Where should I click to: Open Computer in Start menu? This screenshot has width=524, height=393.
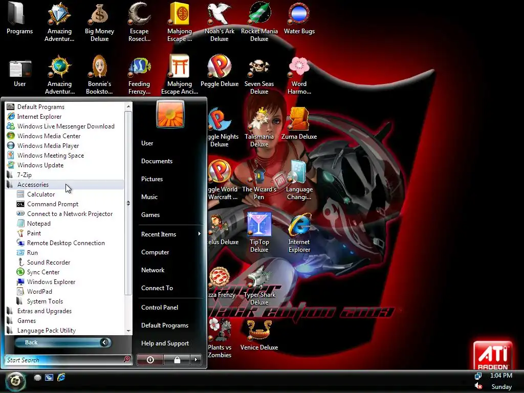[x=155, y=252]
